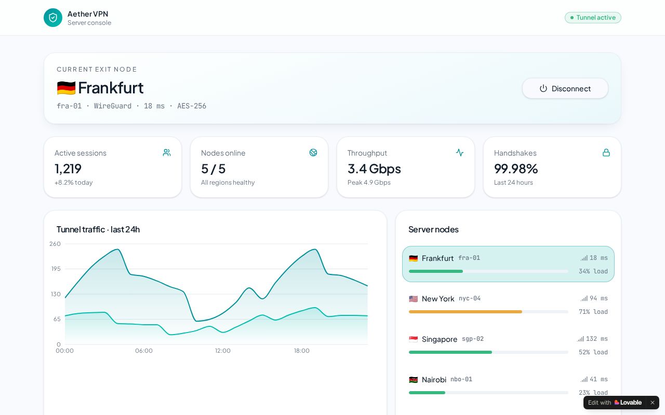
Task: Click the New York 71% load bar
Action: tap(488, 312)
